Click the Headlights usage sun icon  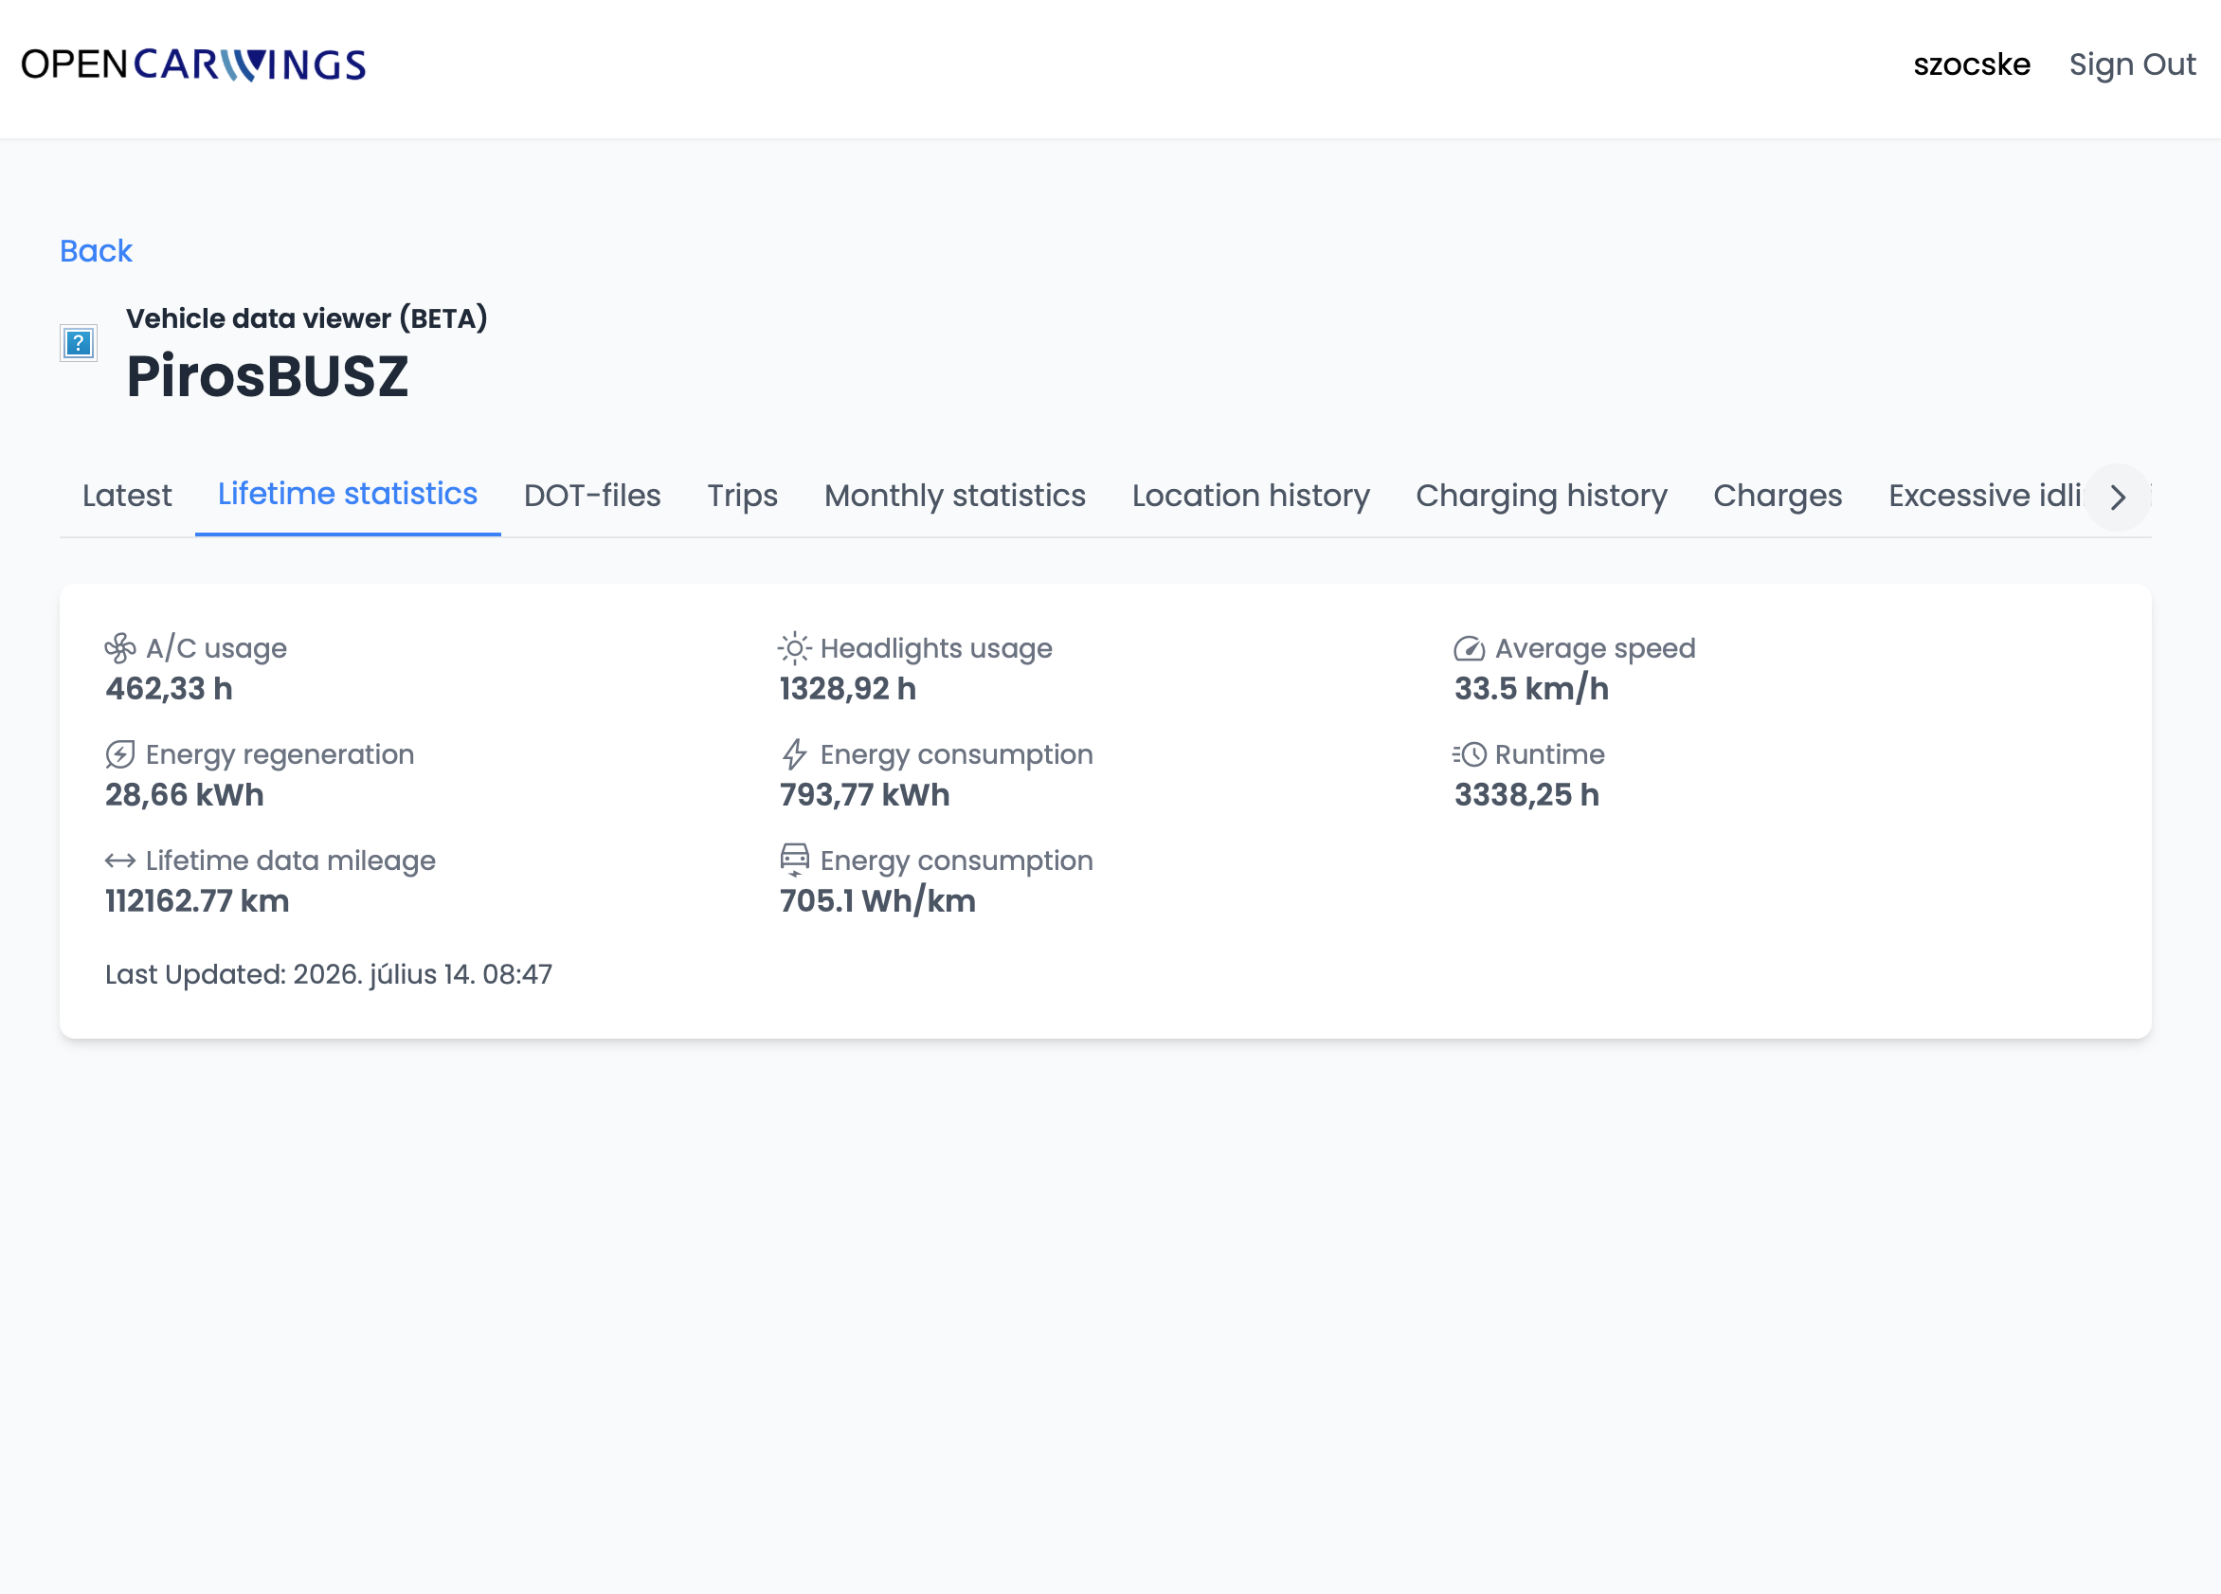coord(794,647)
